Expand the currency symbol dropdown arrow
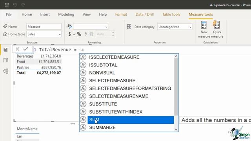Image resolution: width=251 pixels, height=141 pixels. pyautogui.click(x=74, y=34)
